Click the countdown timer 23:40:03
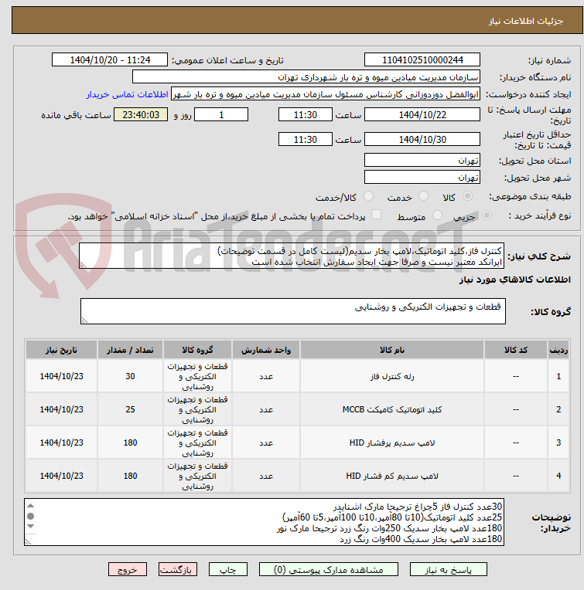Viewport: 584px width, 590px height. coord(141,115)
